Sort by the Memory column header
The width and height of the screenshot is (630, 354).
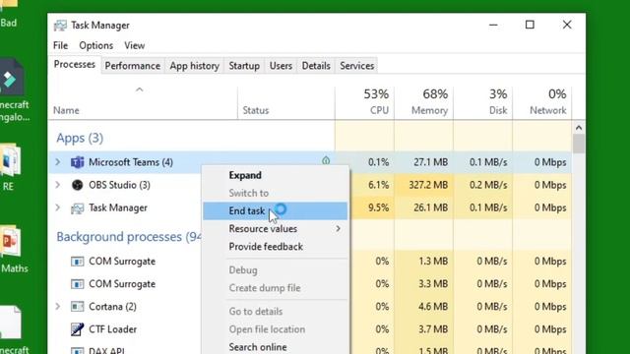click(x=424, y=102)
